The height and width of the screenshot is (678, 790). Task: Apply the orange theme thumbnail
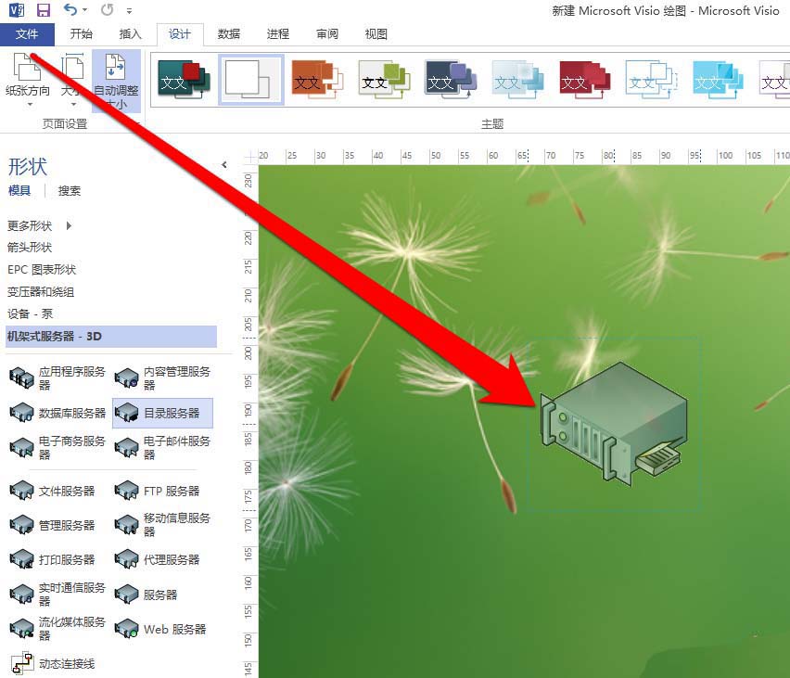click(x=317, y=80)
